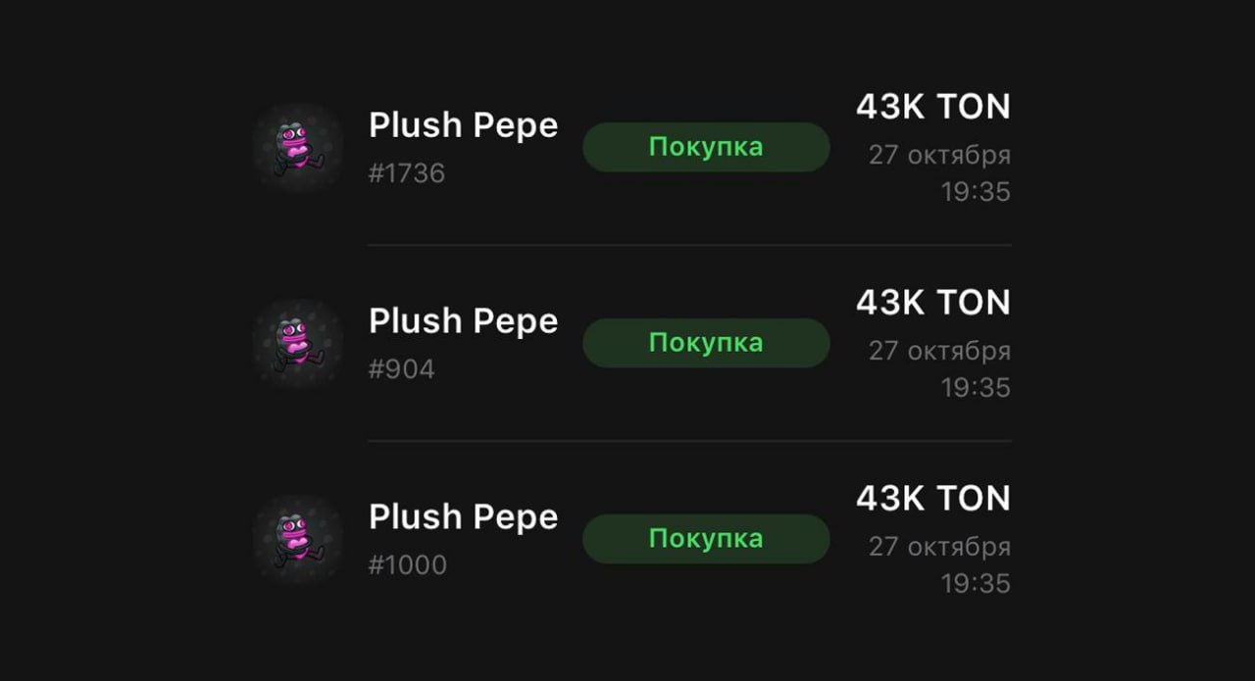The width and height of the screenshot is (1255, 681).
Task: Click the 43K TON price for #1000
Action: [x=932, y=499]
